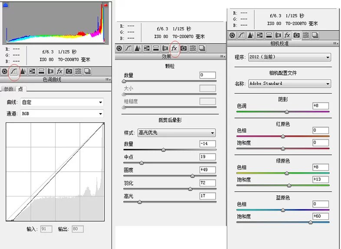
Task: Open Tone Curve icon in 相机校准 panel toolbar
Action: coord(241,35)
